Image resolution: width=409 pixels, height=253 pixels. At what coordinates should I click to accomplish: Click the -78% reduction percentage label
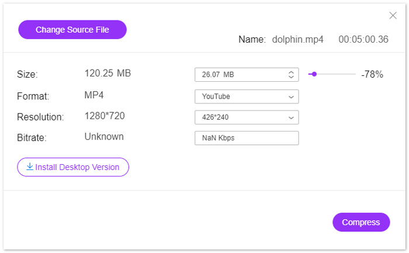coord(372,75)
